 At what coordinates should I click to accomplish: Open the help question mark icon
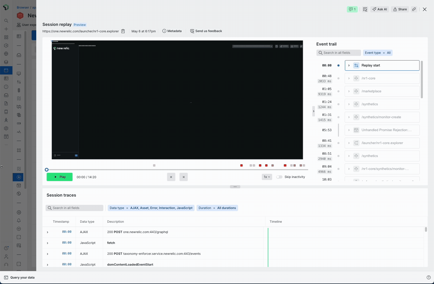tap(428, 278)
